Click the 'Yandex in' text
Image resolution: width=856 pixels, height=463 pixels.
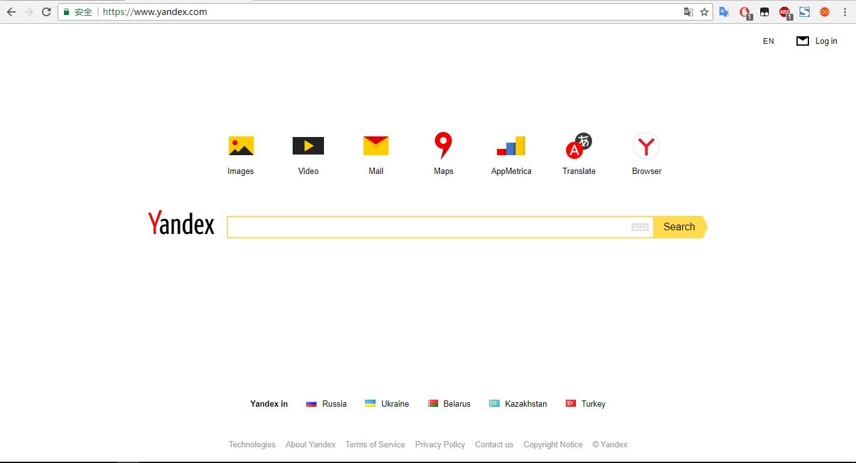[x=269, y=404]
